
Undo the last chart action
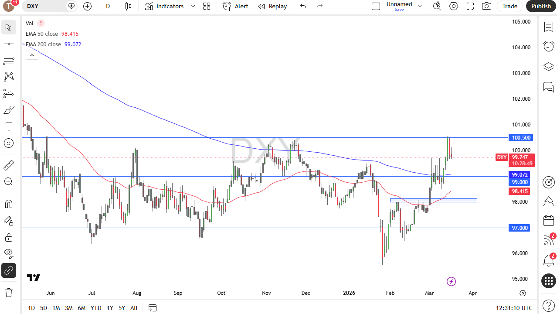303,6
